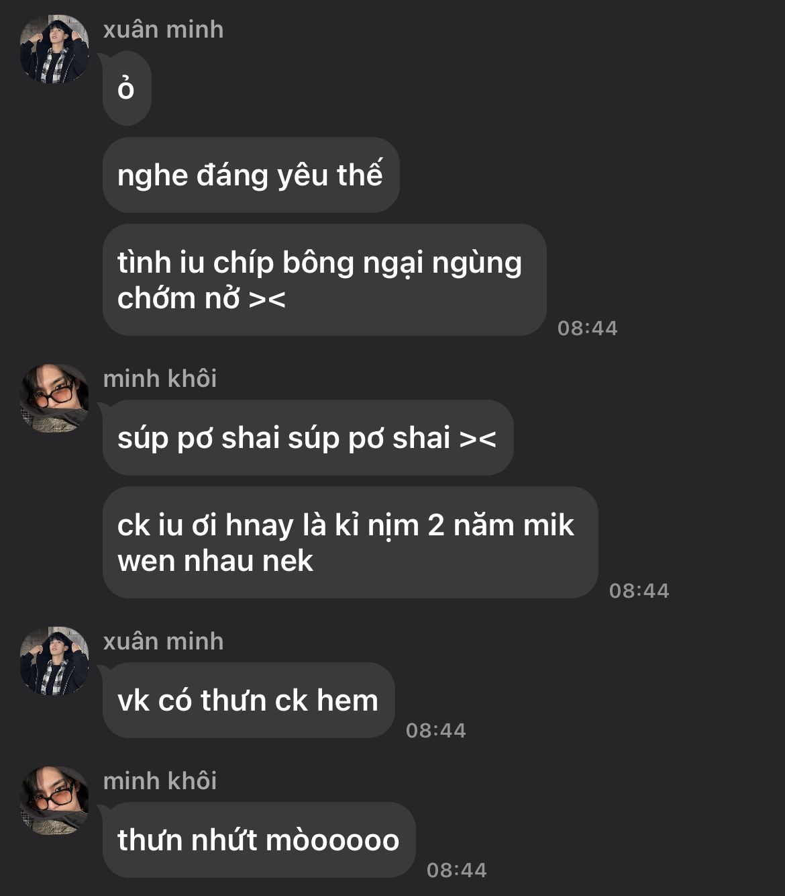The width and height of the screenshot is (785, 896).
Task: Tap the timestamp beside "wen nhau nek" message
Action: pyautogui.click(x=639, y=590)
